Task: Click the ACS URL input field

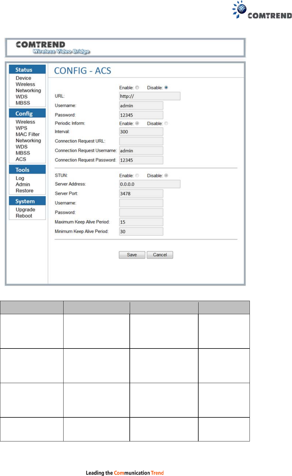Action: 150,96
